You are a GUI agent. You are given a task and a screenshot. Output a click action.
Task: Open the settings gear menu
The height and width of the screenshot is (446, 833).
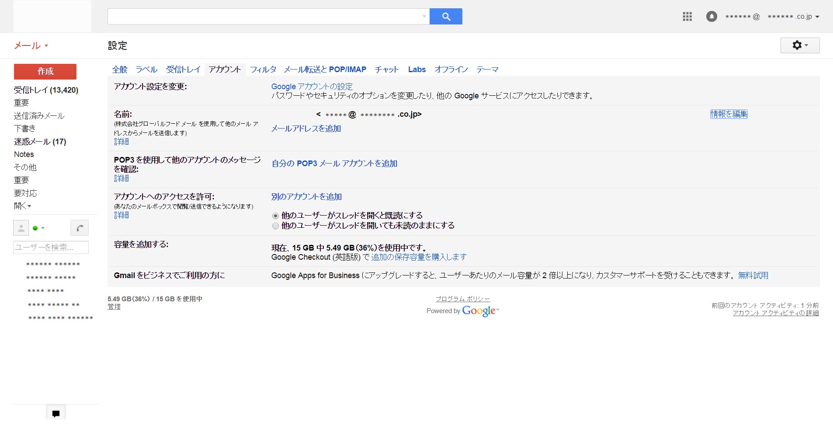pyautogui.click(x=800, y=45)
